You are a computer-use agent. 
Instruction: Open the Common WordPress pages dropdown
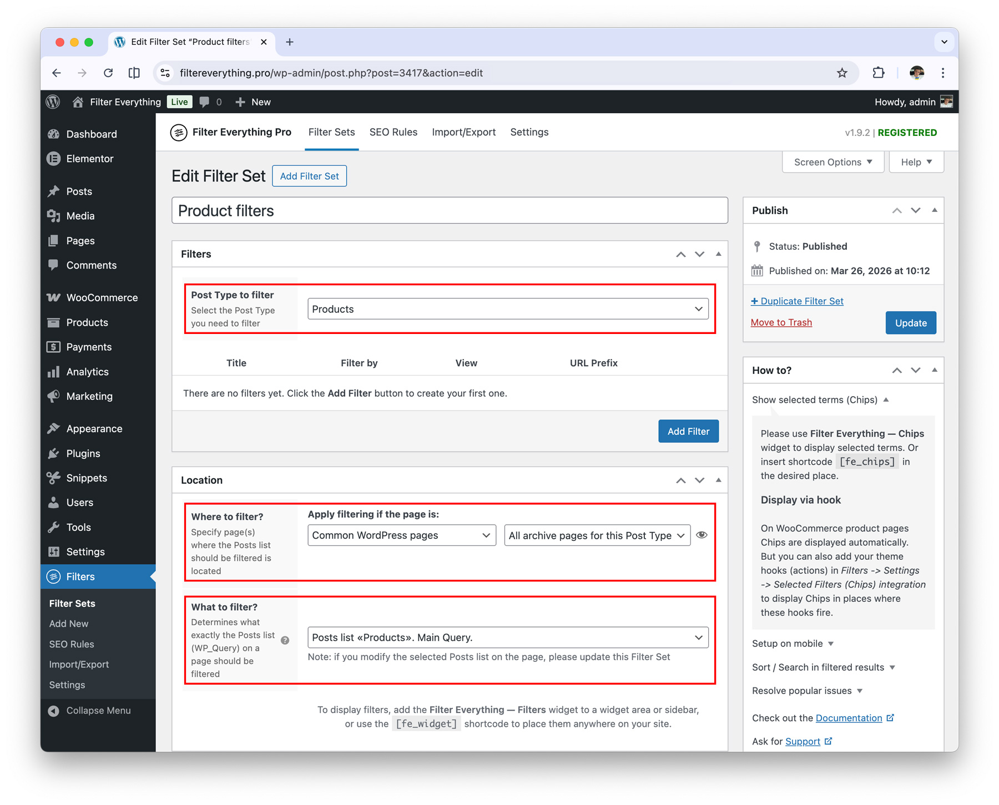coord(401,535)
